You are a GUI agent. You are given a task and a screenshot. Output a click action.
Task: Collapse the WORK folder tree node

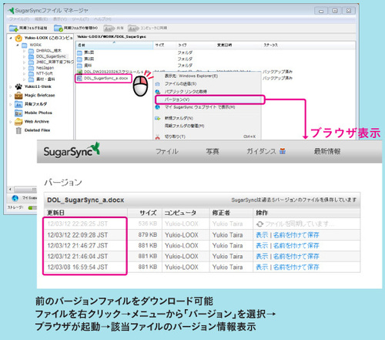tap(18, 45)
